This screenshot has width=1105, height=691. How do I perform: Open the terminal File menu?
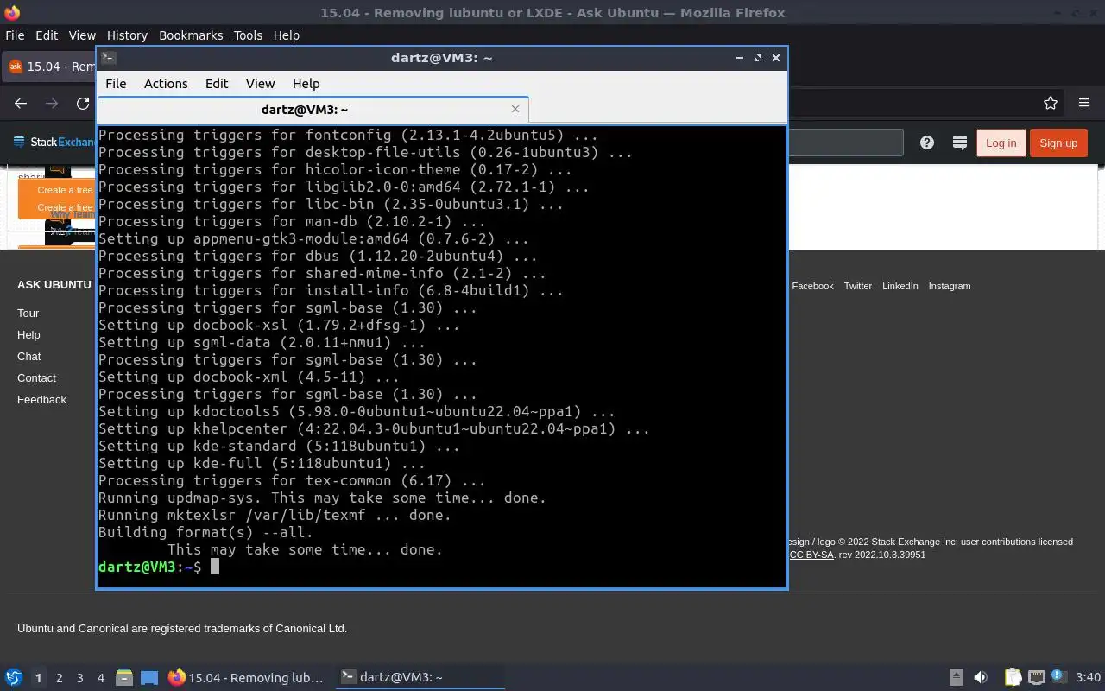pos(116,84)
